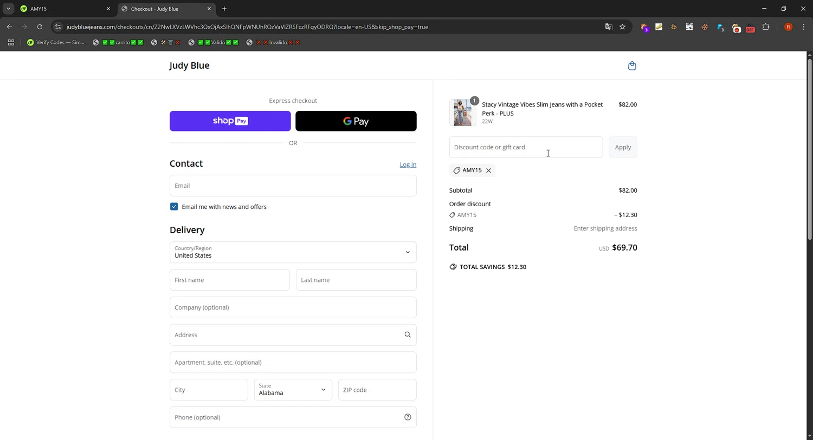813x440 pixels.
Task: Open the cookie extension with purple badge
Action: (x=644, y=27)
